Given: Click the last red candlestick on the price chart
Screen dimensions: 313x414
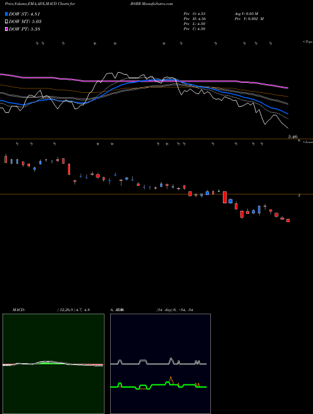Looking at the screenshot, I should 288,220.
